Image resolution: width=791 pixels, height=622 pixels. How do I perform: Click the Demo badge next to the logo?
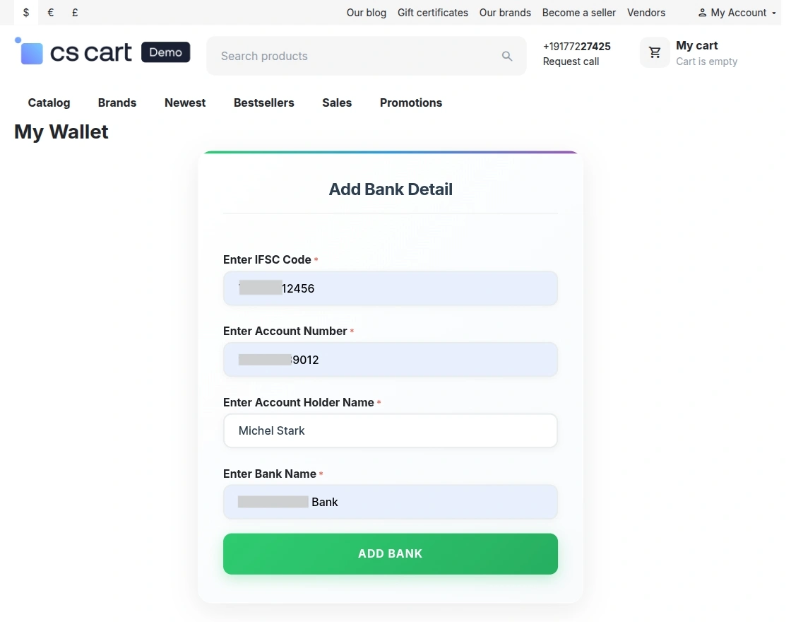coord(165,52)
